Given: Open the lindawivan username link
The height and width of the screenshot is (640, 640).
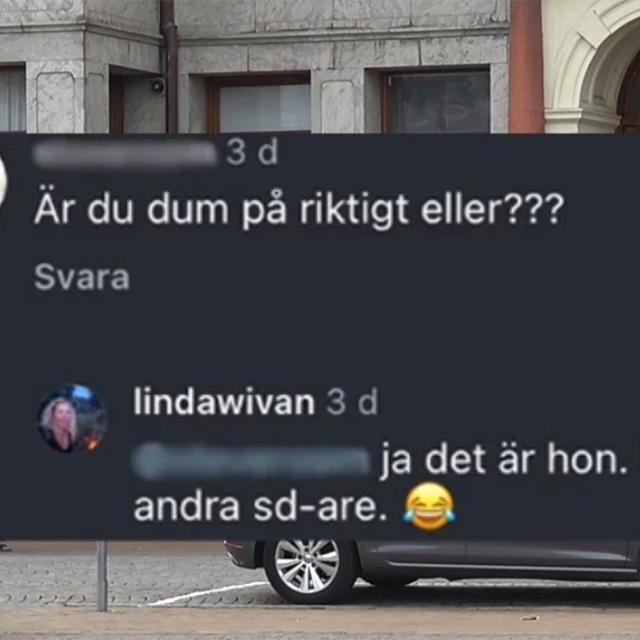Looking at the screenshot, I should (224, 403).
